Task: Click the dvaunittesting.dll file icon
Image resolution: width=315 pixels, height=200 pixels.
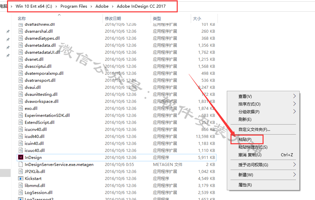Action: point(20,94)
